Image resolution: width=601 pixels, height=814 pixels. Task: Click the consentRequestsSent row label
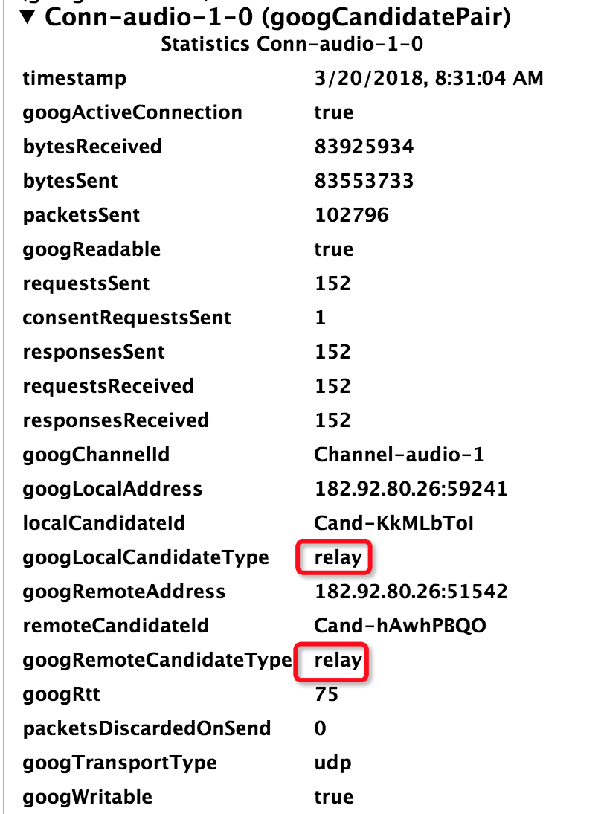point(127,318)
